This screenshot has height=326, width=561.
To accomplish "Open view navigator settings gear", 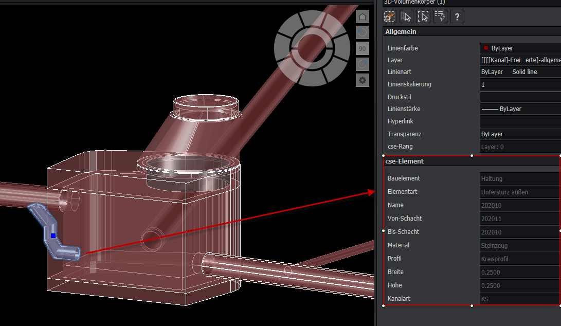I will [x=363, y=80].
